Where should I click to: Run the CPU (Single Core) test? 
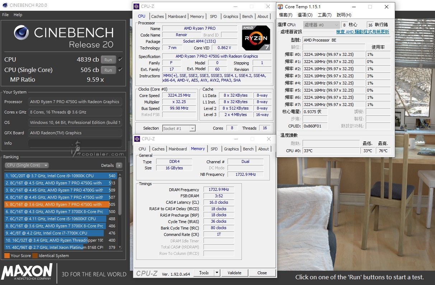[x=108, y=70]
